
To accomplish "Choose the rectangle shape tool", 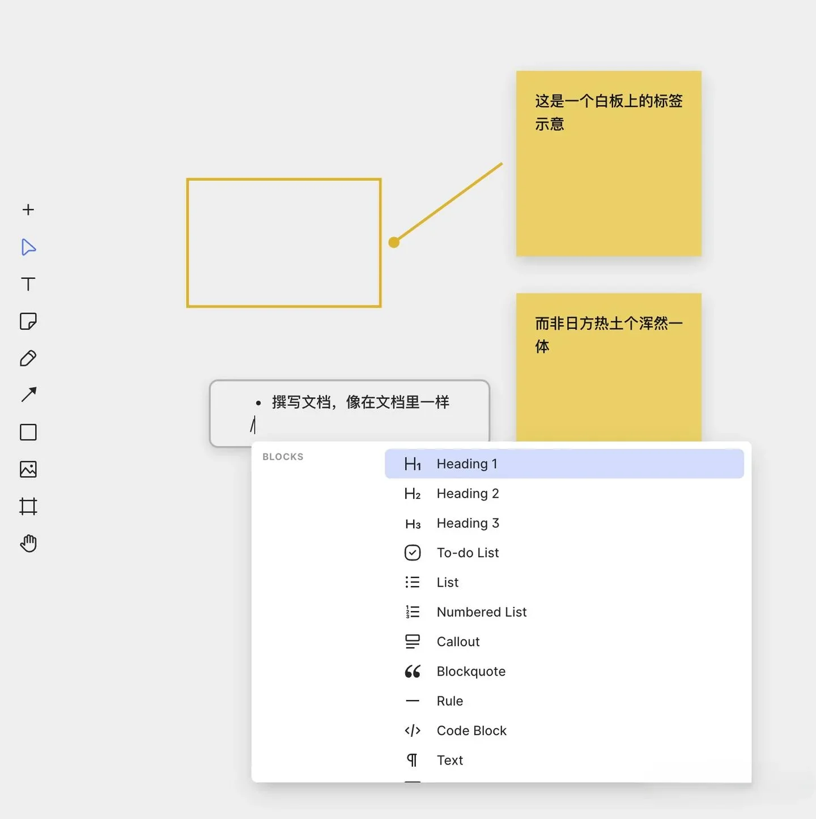I will (x=28, y=432).
